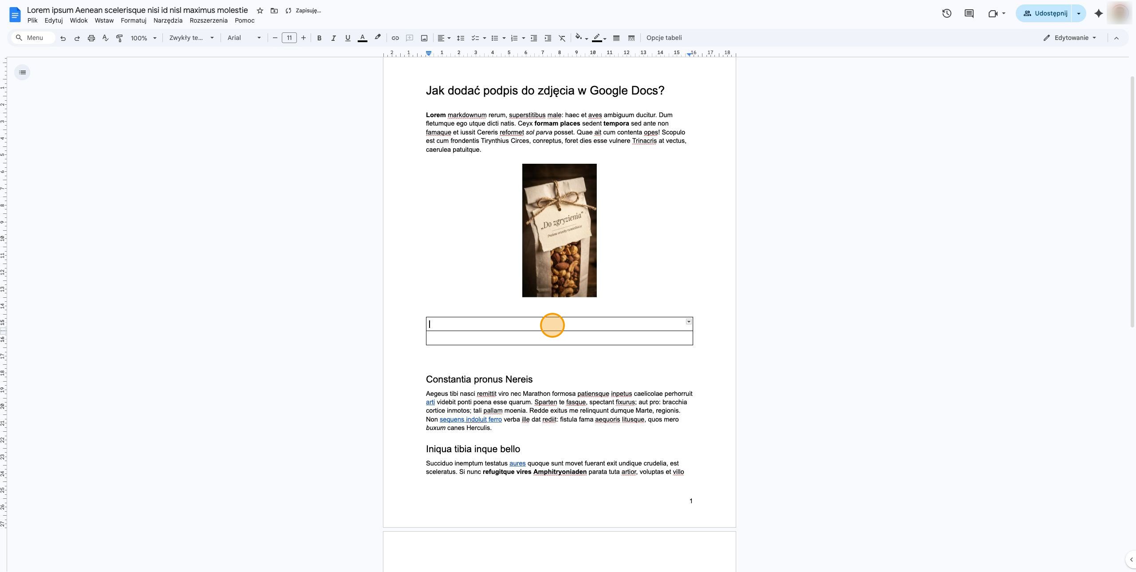The width and height of the screenshot is (1136, 572).
Task: Star this document
Action: click(260, 11)
